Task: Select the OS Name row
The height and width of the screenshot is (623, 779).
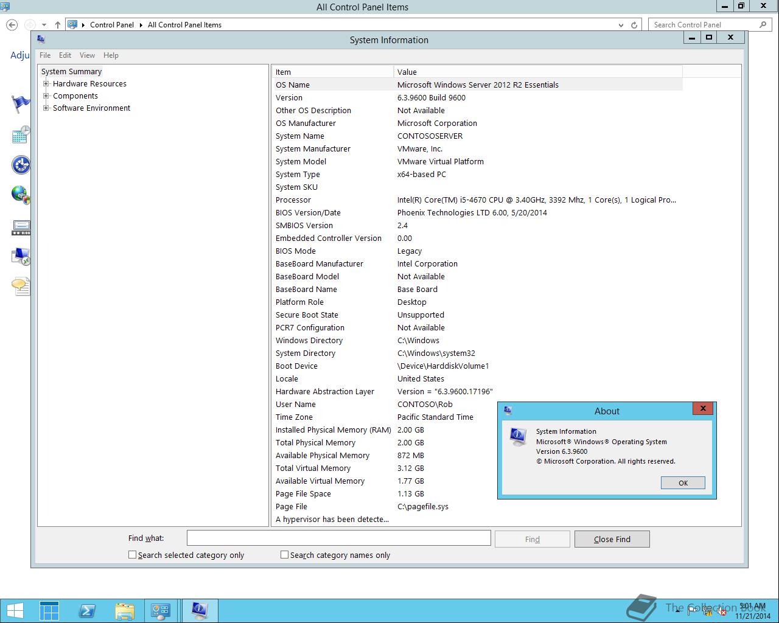Action: tap(477, 85)
